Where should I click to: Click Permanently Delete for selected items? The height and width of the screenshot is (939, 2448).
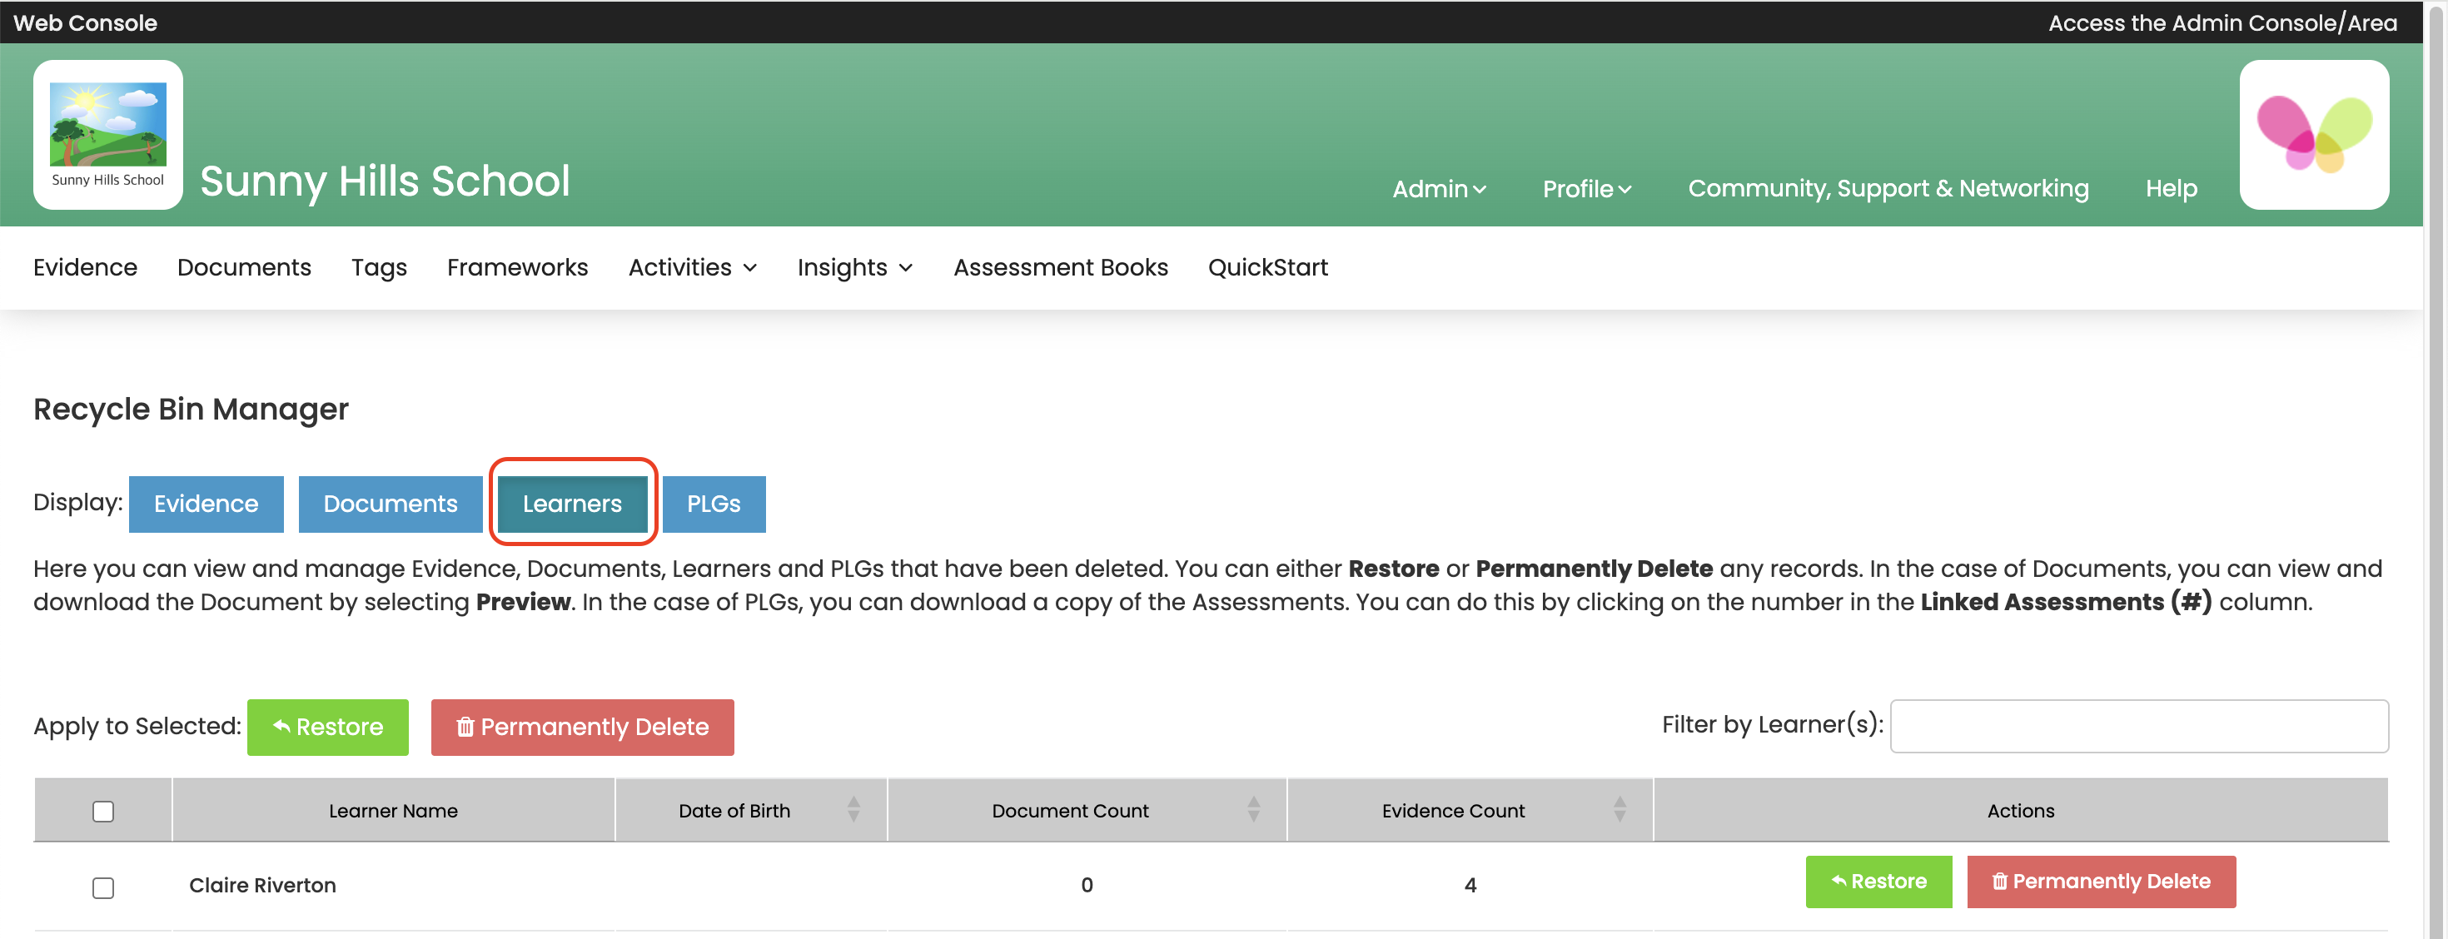pos(581,727)
